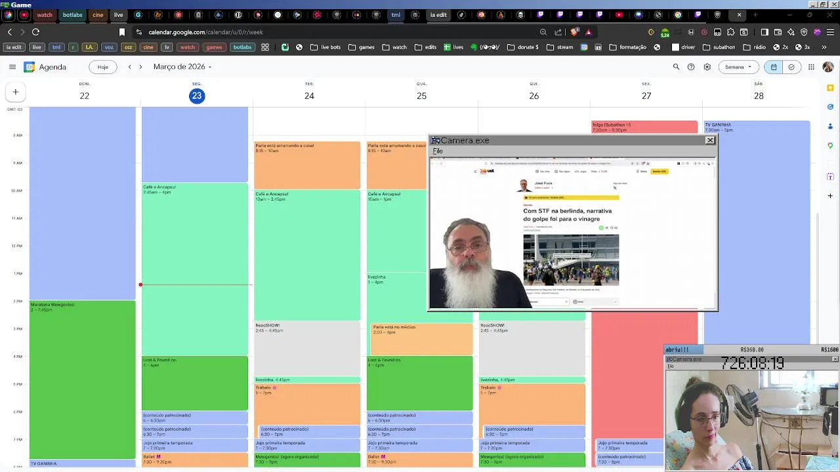The image size is (840, 472).
Task: Open the Google account avatar
Action: pos(828,67)
